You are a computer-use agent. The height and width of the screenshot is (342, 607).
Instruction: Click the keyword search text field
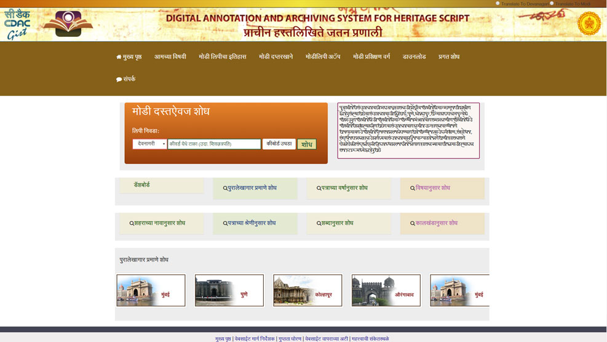pos(214,144)
